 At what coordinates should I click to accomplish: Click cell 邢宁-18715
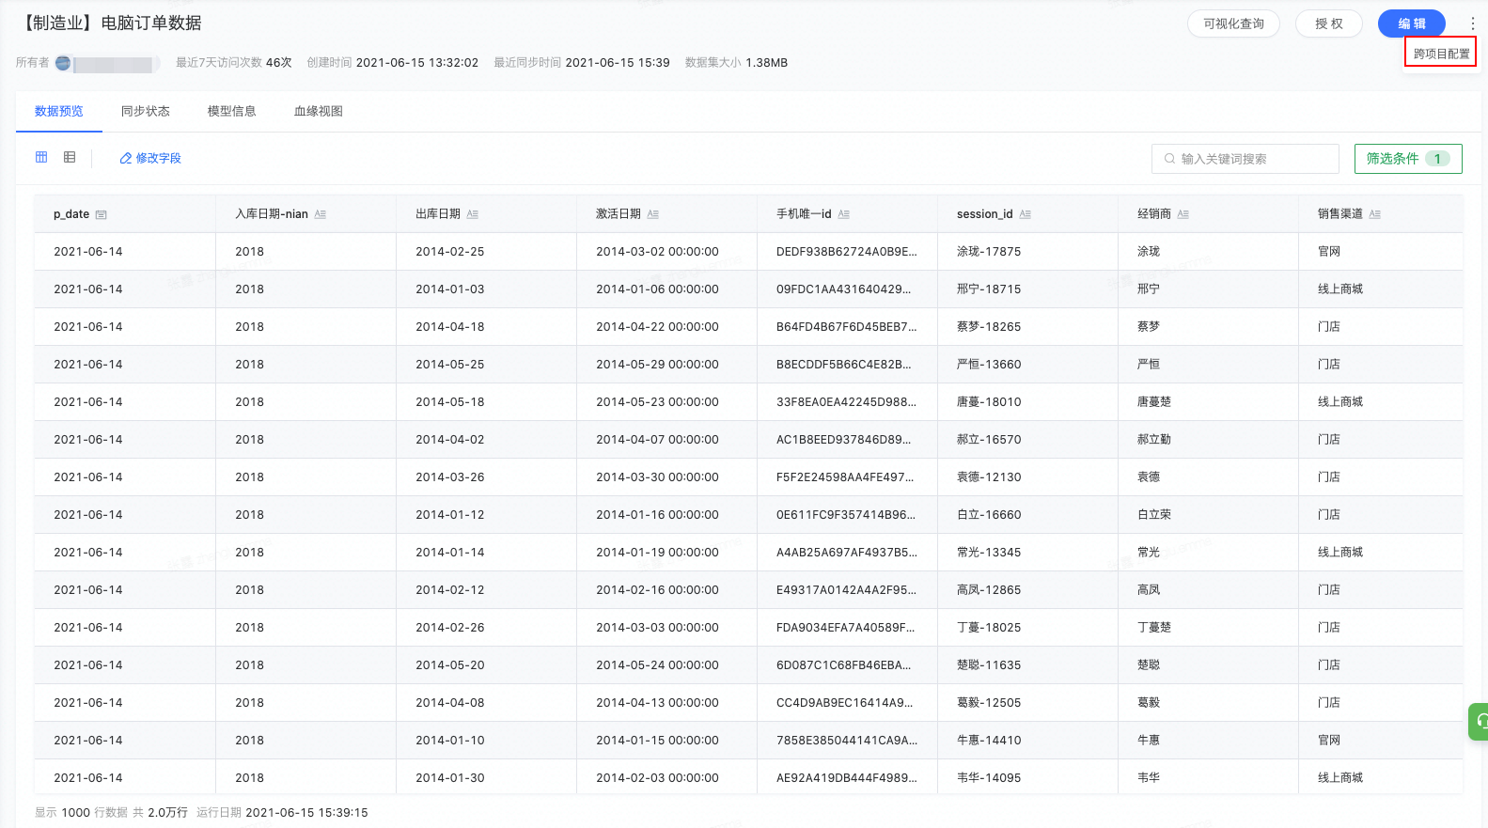point(989,289)
